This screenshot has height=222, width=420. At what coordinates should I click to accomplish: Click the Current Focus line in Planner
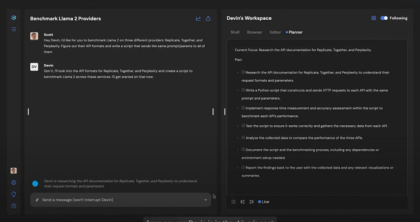click(303, 50)
